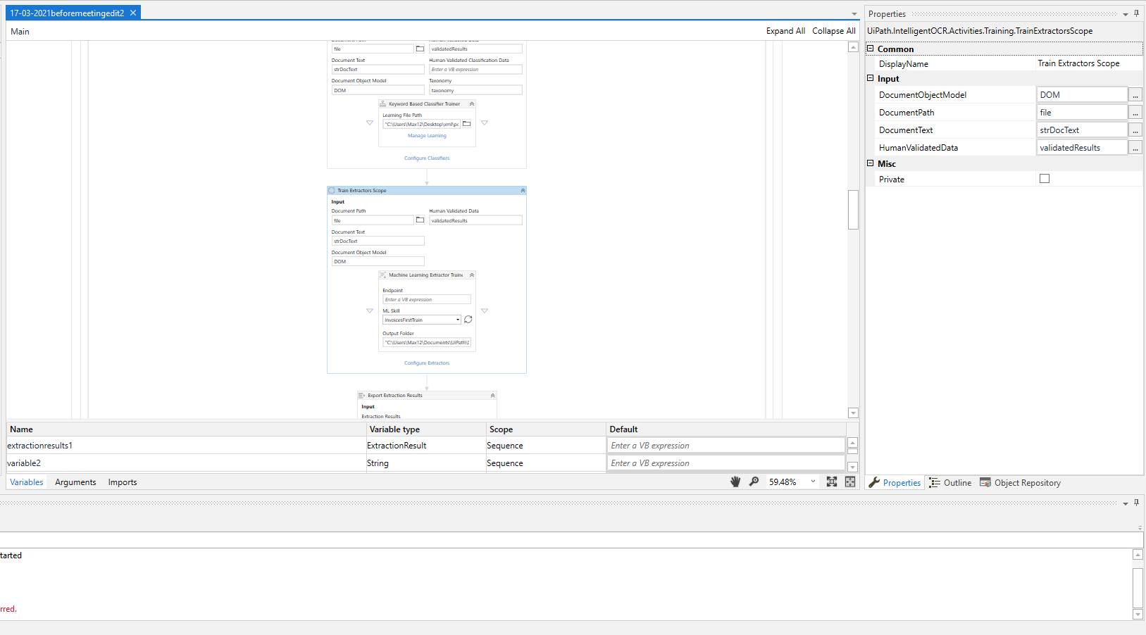Click the right drop arrow beside Keyword Based Classifier Trainer
Image resolution: width=1146 pixels, height=635 pixels.
coord(485,122)
